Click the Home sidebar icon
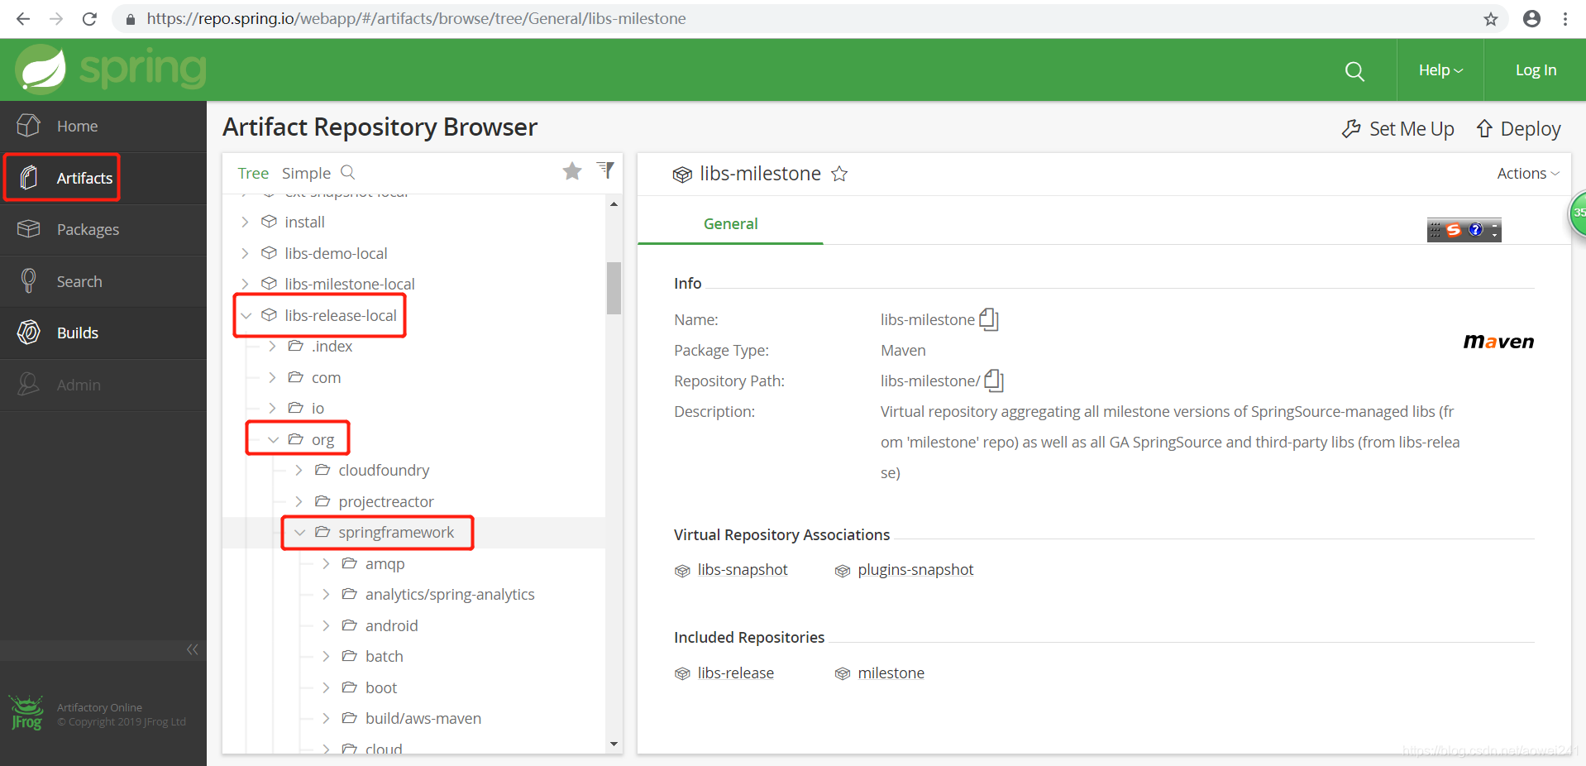This screenshot has width=1586, height=766. pyautogui.click(x=28, y=126)
